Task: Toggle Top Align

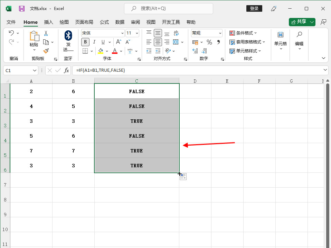Action: 149,33
